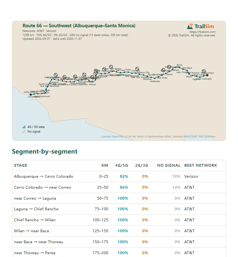This screenshot has width=238, height=257.
Task: Click the BEST NETWORK column header
Action: [x=201, y=165]
